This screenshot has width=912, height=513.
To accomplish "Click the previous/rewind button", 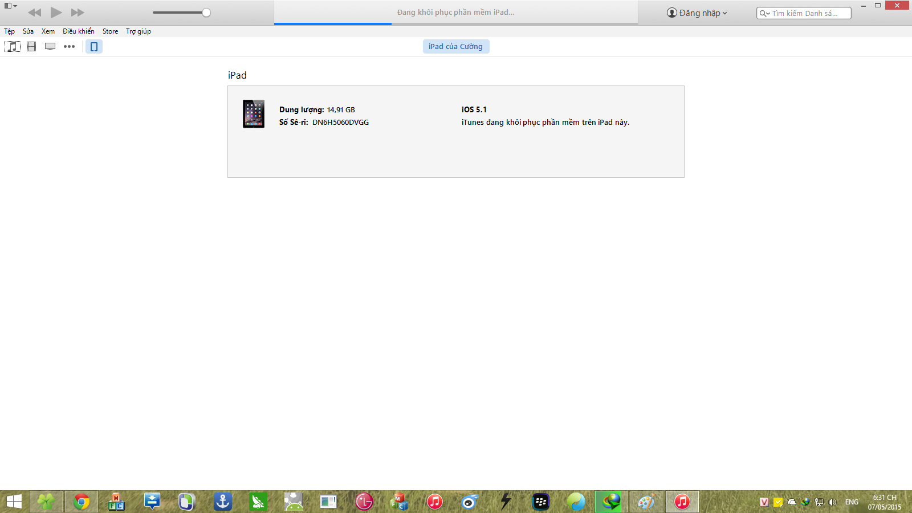I will click(x=35, y=13).
